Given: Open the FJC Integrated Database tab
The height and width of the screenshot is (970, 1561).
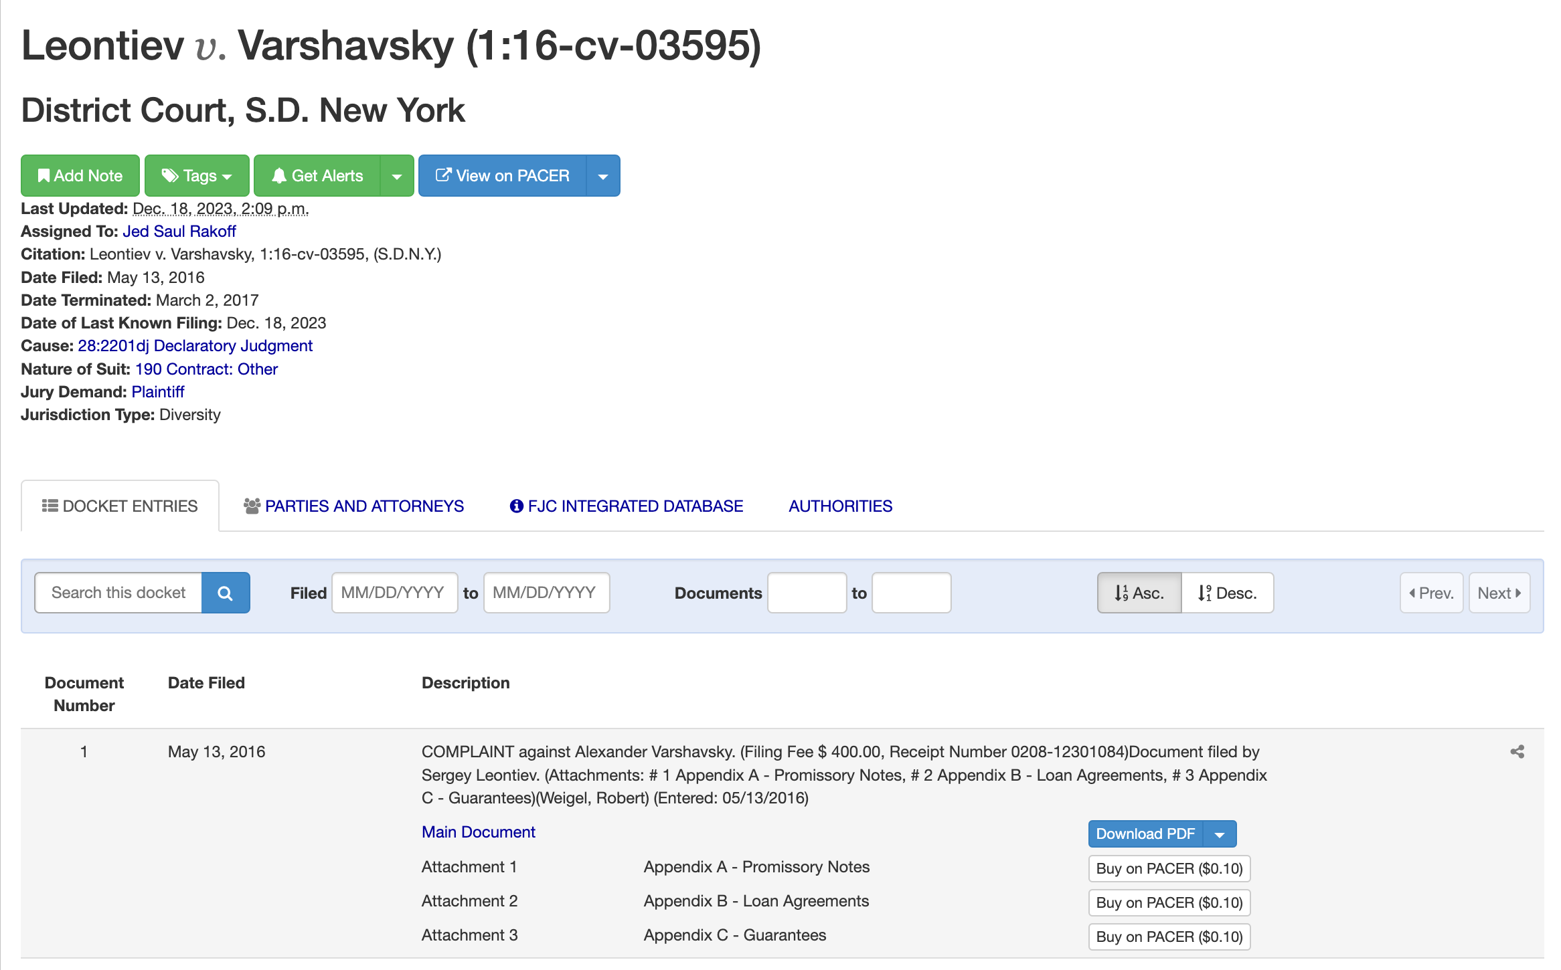Looking at the screenshot, I should point(627,506).
